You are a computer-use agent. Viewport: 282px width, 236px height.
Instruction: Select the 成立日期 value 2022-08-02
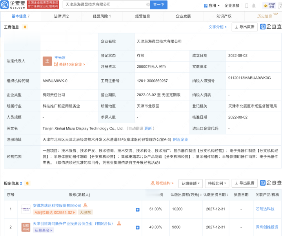(238, 56)
